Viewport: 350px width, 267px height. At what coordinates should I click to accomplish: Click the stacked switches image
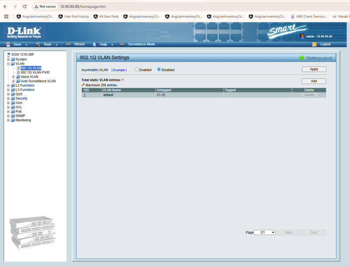click(x=32, y=232)
